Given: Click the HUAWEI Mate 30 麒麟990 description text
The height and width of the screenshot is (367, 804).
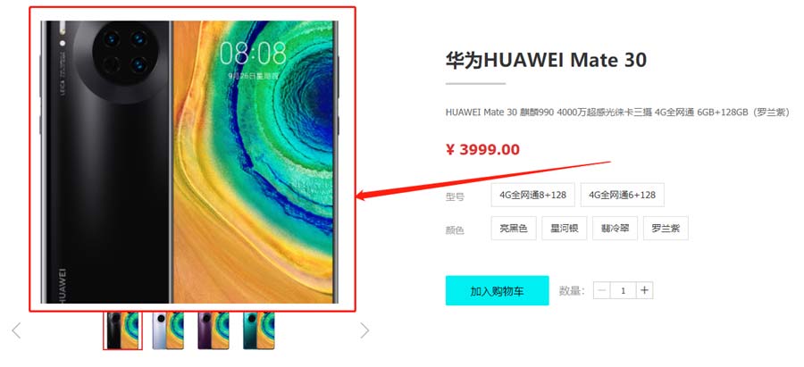Looking at the screenshot, I should coord(617,113).
